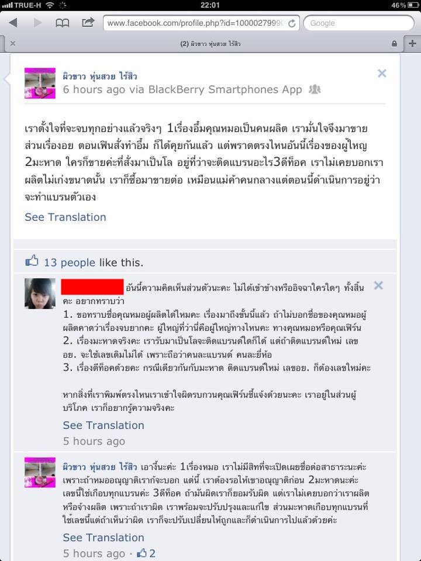The image size is (421, 561).
Task: Tap the Safari forward arrow
Action: tap(37, 23)
